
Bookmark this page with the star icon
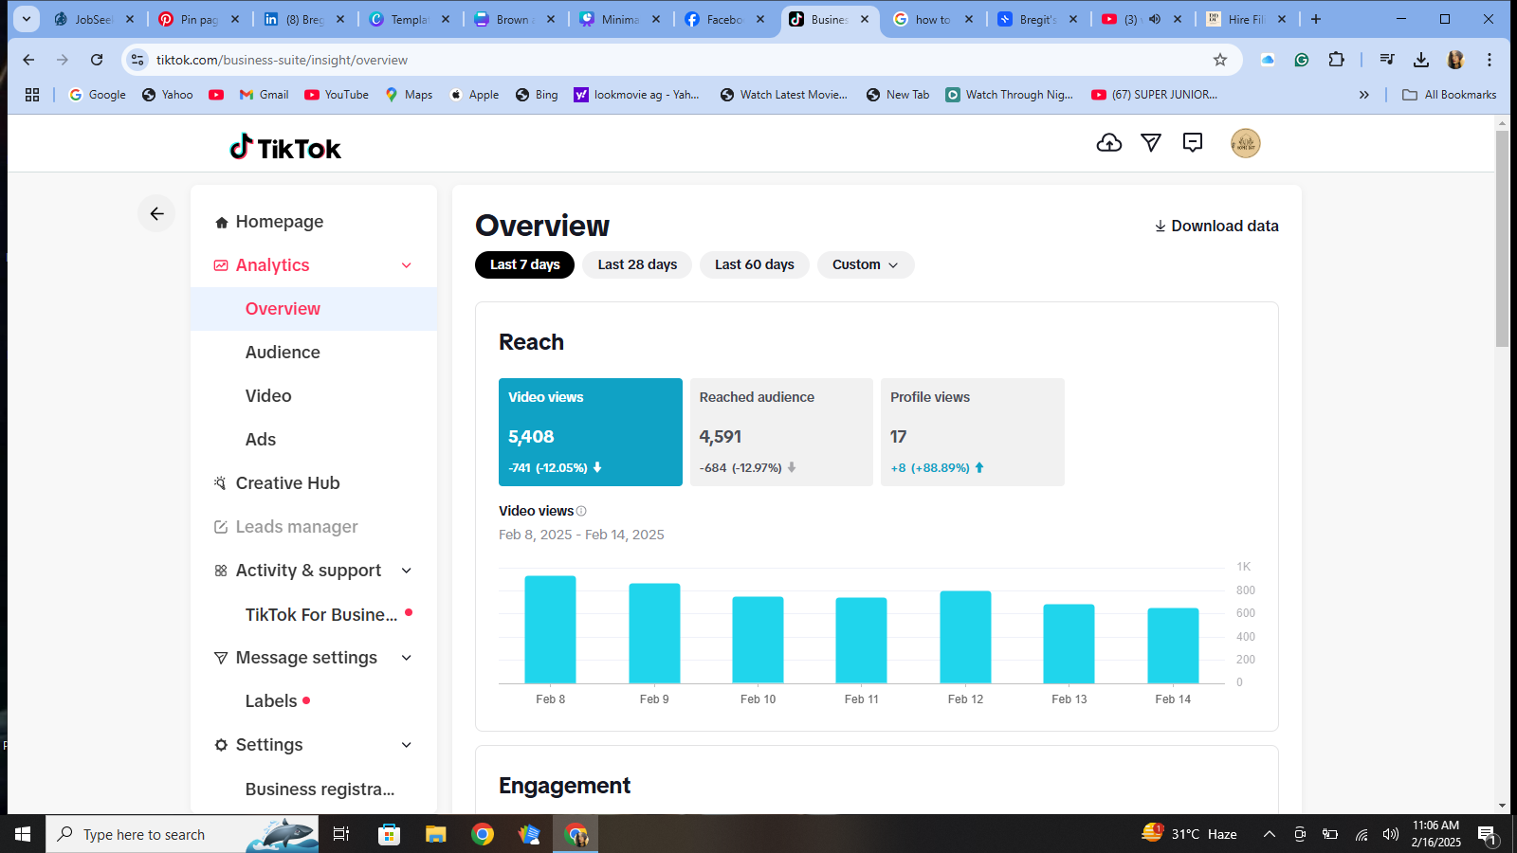(1220, 60)
